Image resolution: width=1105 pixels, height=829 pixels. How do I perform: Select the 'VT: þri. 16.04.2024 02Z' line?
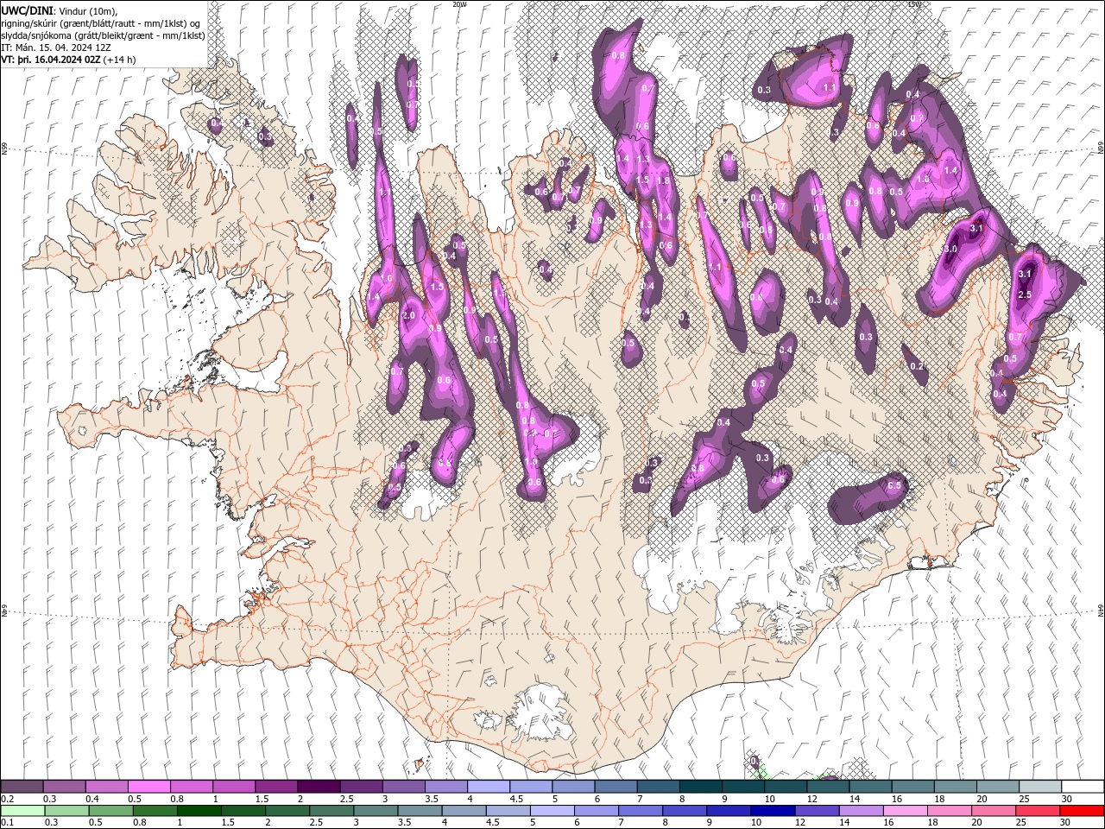coord(51,60)
